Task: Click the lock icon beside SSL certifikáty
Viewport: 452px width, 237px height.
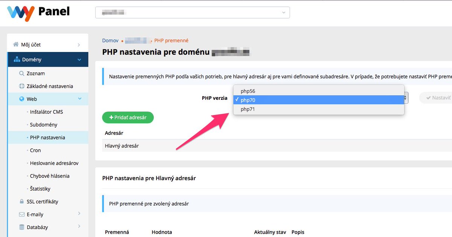Action: 22,202
